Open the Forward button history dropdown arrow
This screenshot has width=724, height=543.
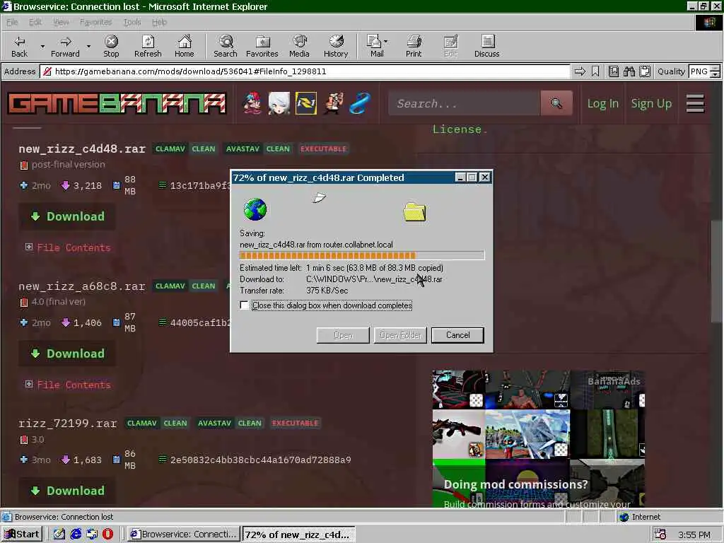pos(88,46)
